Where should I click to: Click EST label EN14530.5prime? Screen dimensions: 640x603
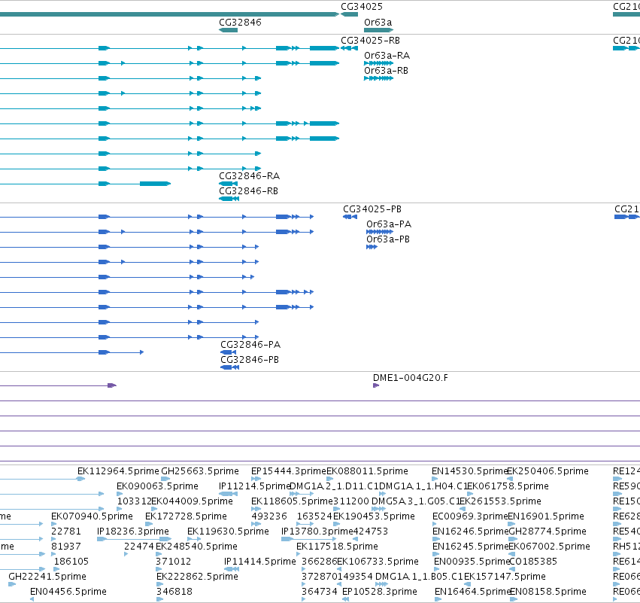[x=470, y=471]
